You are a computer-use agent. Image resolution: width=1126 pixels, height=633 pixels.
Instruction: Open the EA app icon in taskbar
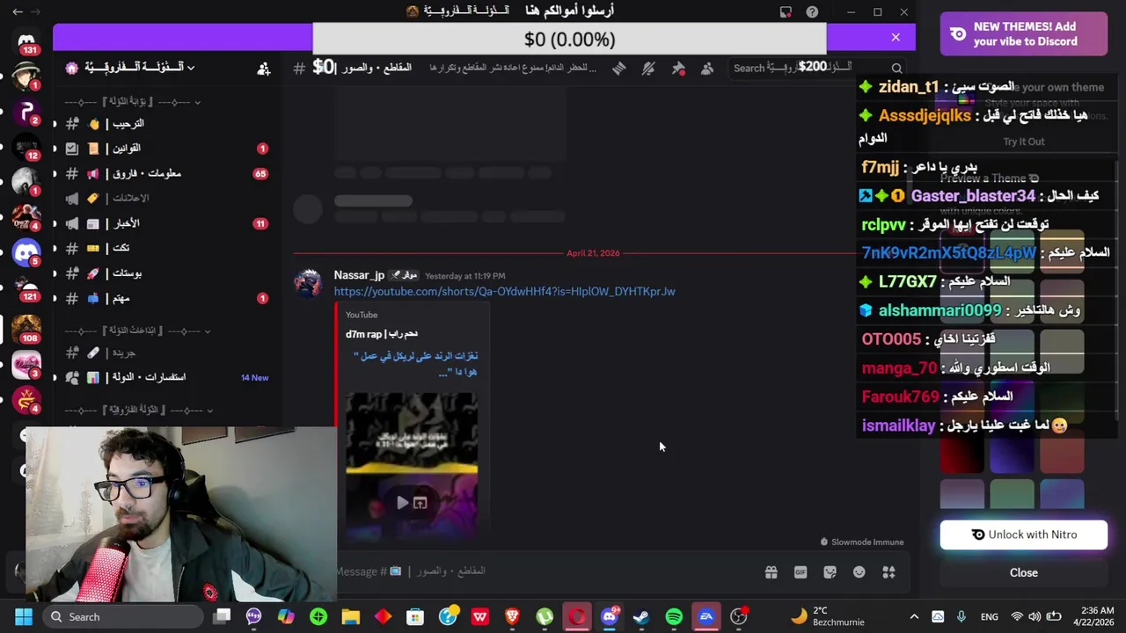pyautogui.click(x=706, y=616)
